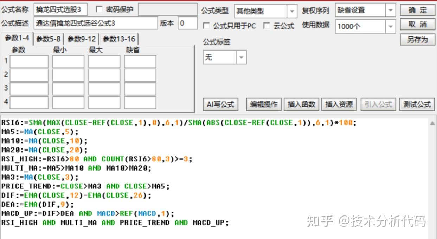Click the MULTI_MA definition line
Viewport: 437px width, 239px height.
pyautogui.click(x=77, y=168)
